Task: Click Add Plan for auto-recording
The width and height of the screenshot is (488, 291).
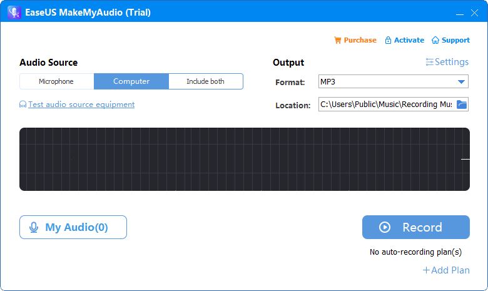Action: pyautogui.click(x=446, y=270)
